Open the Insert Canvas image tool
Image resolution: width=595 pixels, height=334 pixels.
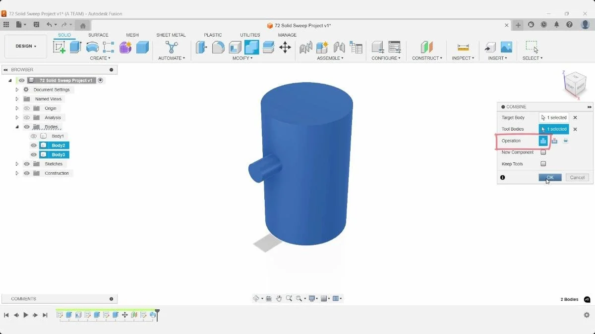coord(506,47)
